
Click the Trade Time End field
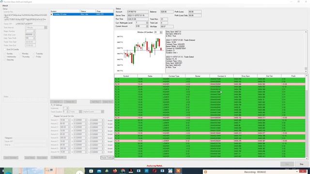[30, 45]
